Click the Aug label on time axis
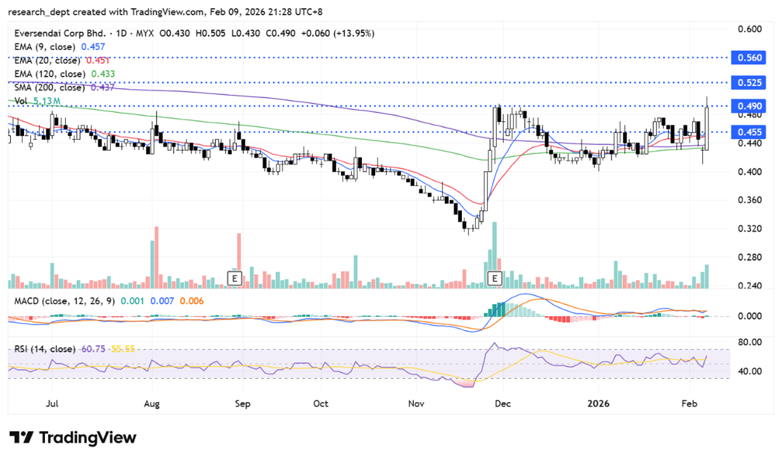This screenshot has height=461, width=782. pos(151,403)
